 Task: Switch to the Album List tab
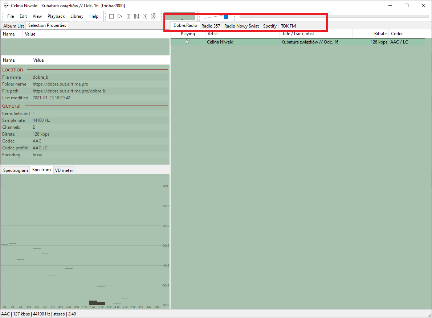(13, 26)
